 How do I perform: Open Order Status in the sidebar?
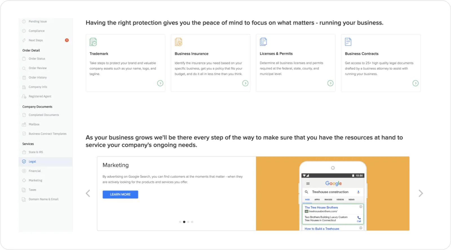[x=37, y=59]
